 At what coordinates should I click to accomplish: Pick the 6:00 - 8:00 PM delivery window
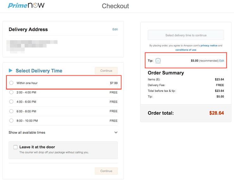11,111
